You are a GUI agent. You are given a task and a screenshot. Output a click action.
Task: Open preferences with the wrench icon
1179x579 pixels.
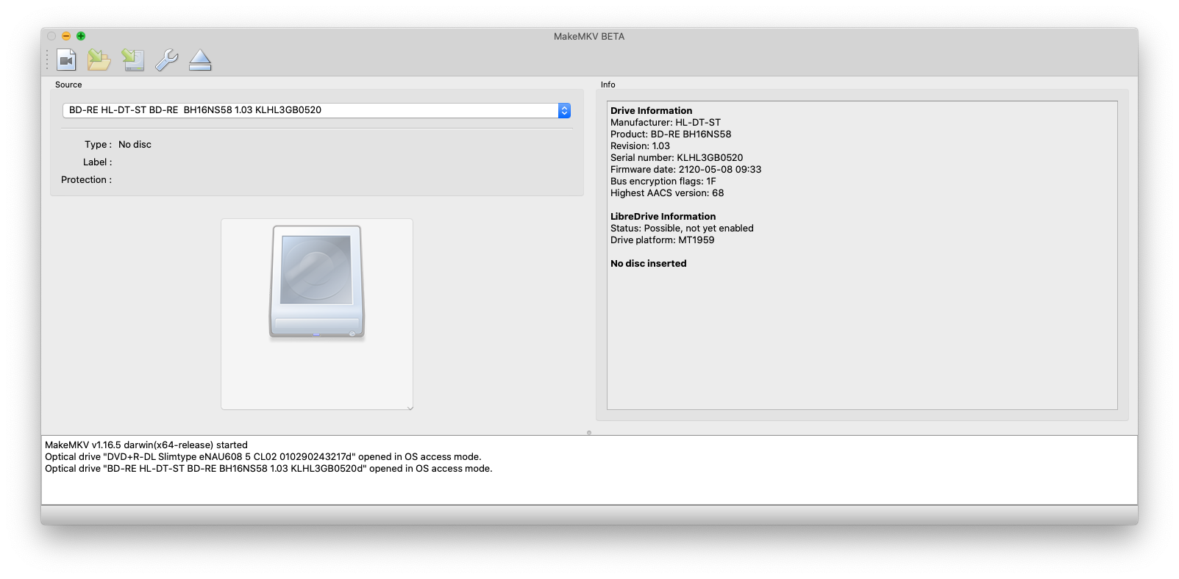[167, 60]
